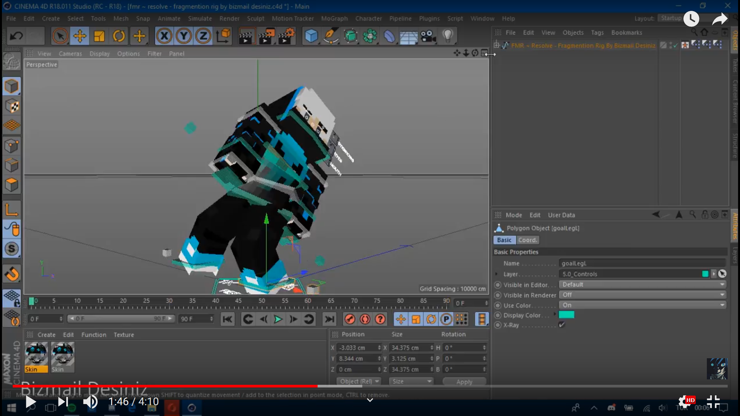The height and width of the screenshot is (416, 740).
Task: Open Visible in Renderer dropdown
Action: (x=642, y=295)
